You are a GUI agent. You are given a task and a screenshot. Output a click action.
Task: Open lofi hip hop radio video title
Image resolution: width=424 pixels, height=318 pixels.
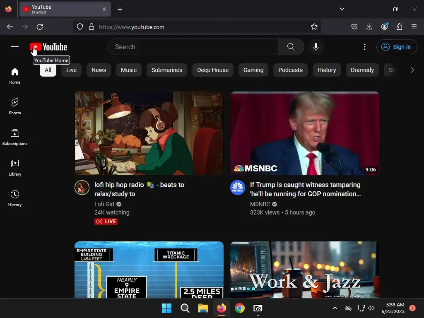pos(139,189)
